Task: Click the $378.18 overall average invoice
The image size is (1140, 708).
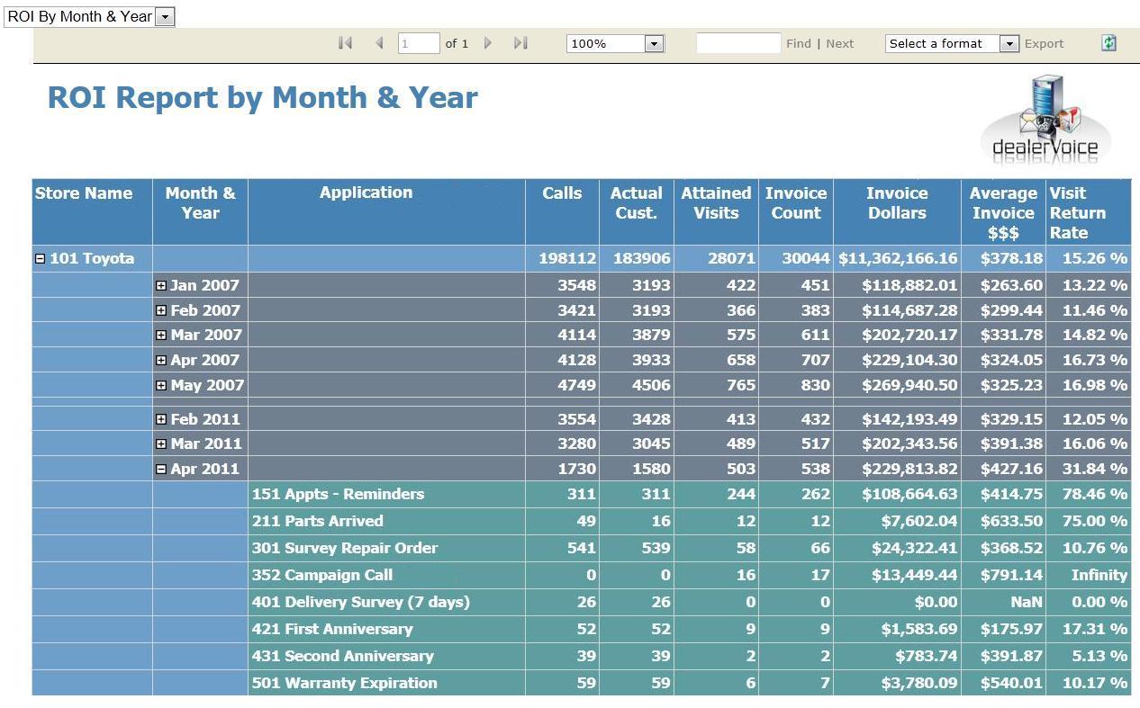Action: coord(1012,259)
